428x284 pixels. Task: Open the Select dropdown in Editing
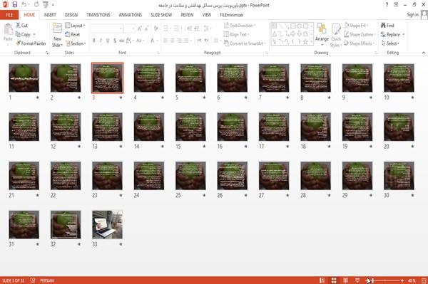coord(390,43)
